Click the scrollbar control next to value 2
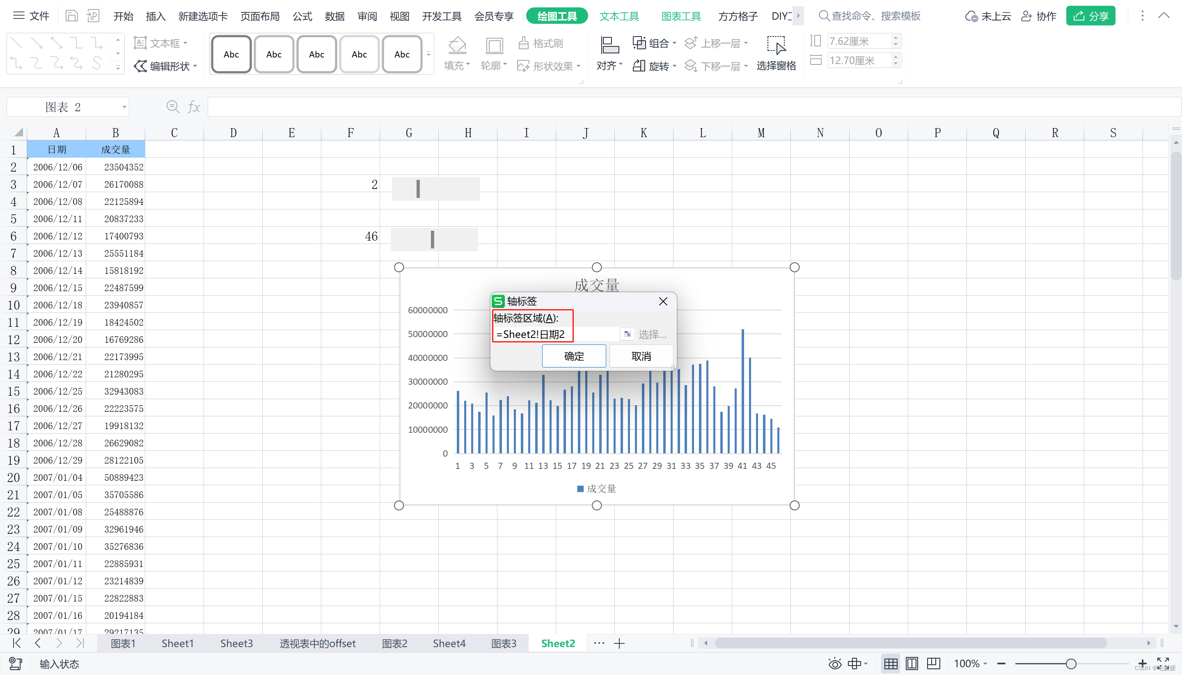The image size is (1182, 675). pos(435,189)
